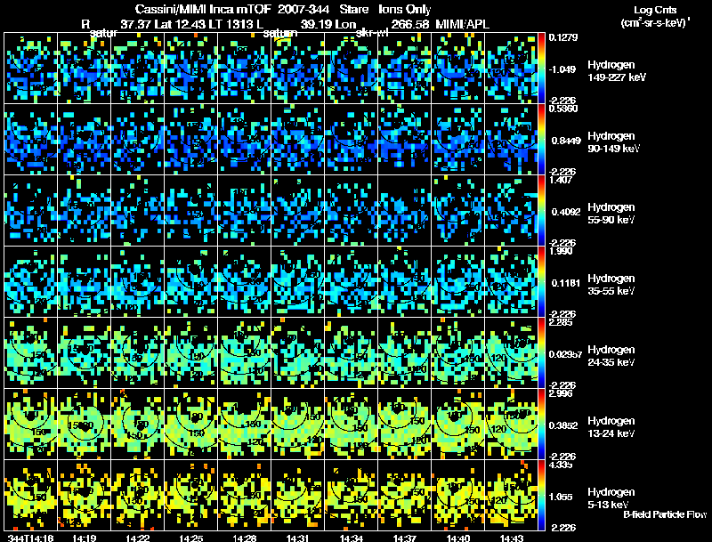Image resolution: width=712 pixels, height=542 pixels.
Task: Click the color scale value "4.335"
Action: click(x=561, y=465)
